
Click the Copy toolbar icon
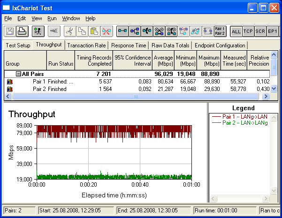coord(82,31)
